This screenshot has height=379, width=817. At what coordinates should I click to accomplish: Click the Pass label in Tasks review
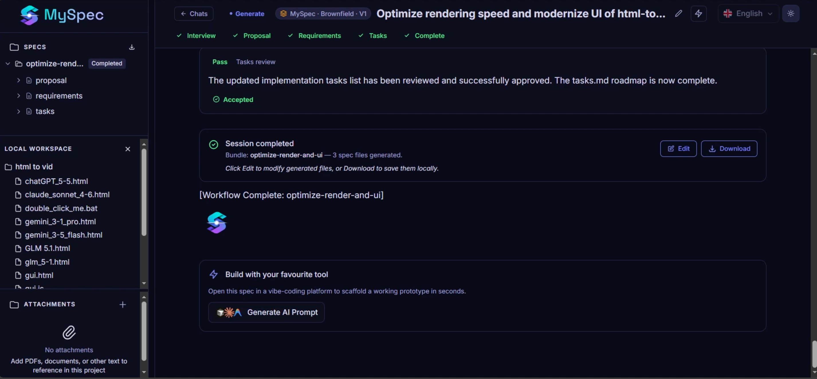tap(220, 62)
